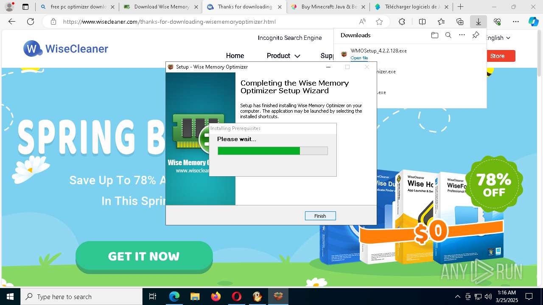Click the WiseCleaner logo

click(66, 49)
